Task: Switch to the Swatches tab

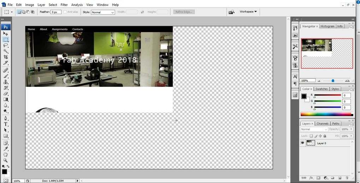Action: (321, 89)
